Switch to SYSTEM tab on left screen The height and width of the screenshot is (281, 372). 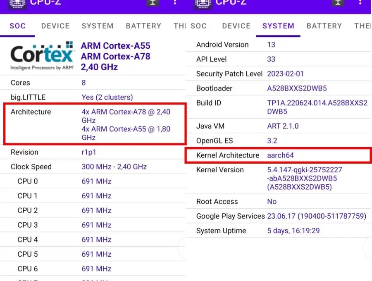point(98,26)
